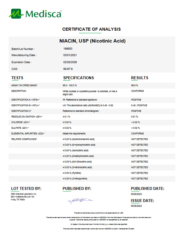Image resolution: width=184 pixels, height=238 pixels.
Task: Select the white crystals description text
Action: coord(90,93)
